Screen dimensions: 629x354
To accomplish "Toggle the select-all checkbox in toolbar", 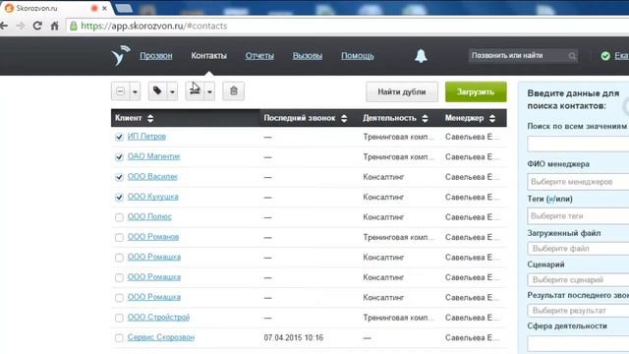I will [x=120, y=91].
